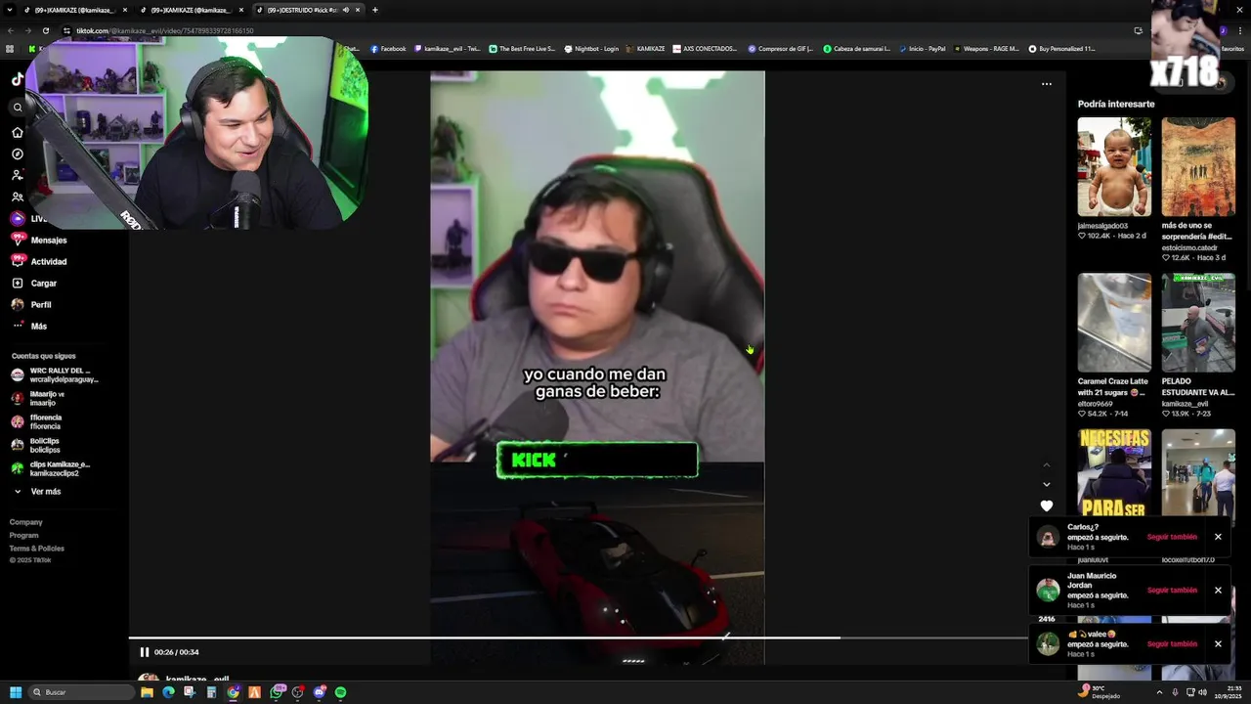Open the video three-dots options menu
Image resolution: width=1251 pixels, height=704 pixels.
[x=1047, y=84]
